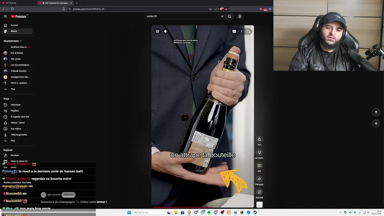Open the comments panel showing 509
The image size is (384, 216).
click(259, 166)
